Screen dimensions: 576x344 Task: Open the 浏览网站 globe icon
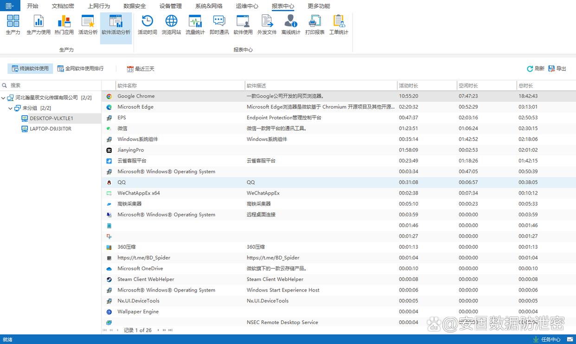coord(171,25)
